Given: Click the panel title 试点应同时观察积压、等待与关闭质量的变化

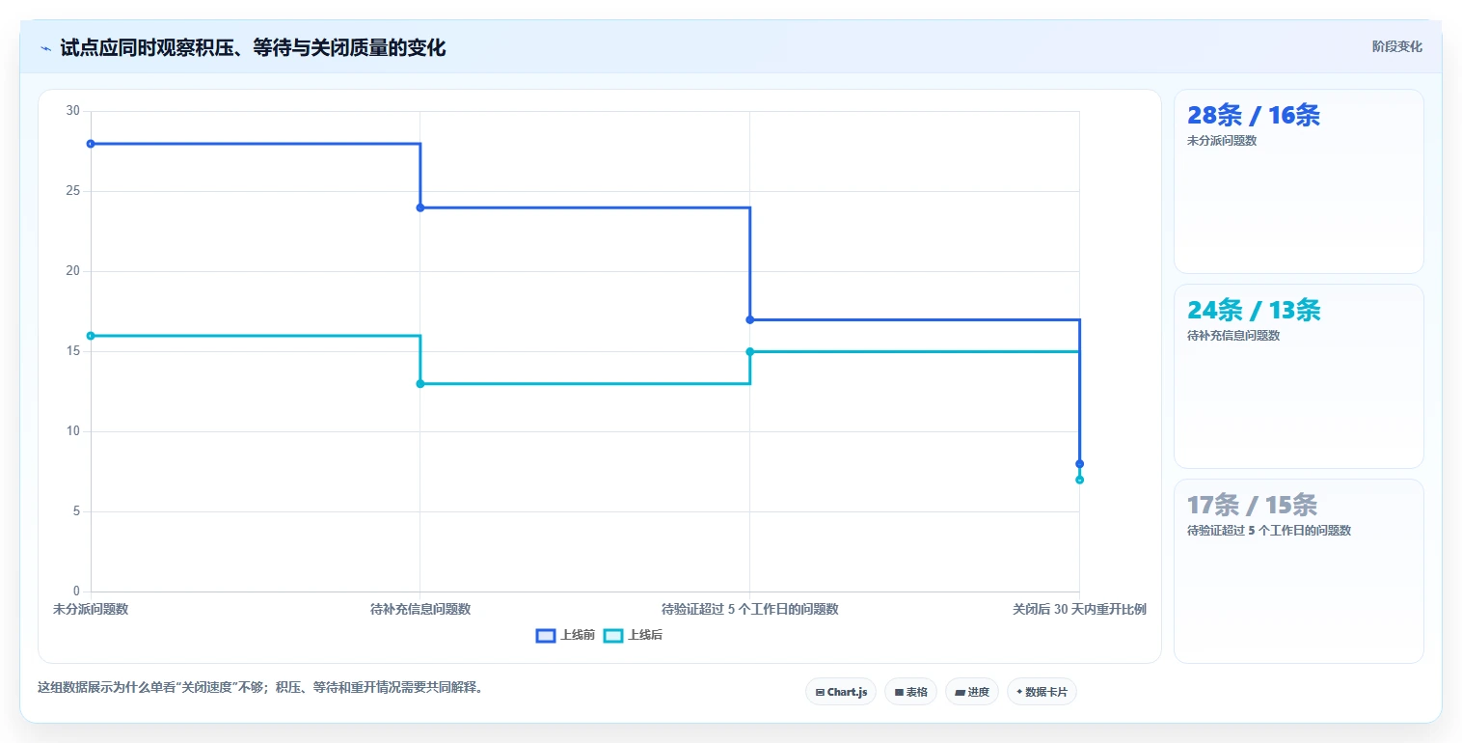Looking at the screenshot, I should (x=253, y=48).
